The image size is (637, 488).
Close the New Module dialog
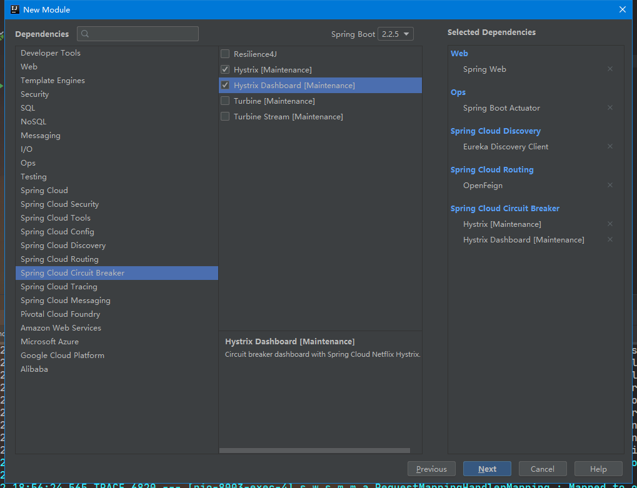(623, 9)
